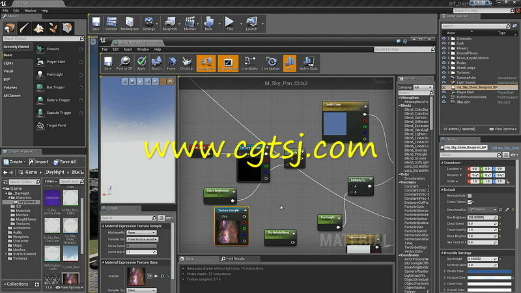Start Play in the main toolbar
The height and width of the screenshot is (293, 521).
point(230,24)
